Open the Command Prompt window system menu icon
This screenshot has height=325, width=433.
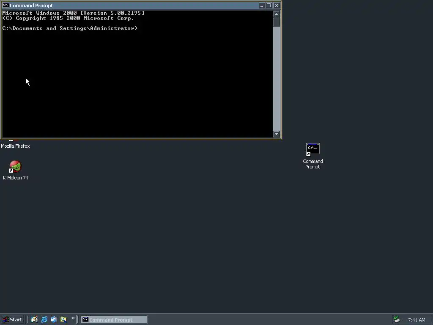click(5, 5)
